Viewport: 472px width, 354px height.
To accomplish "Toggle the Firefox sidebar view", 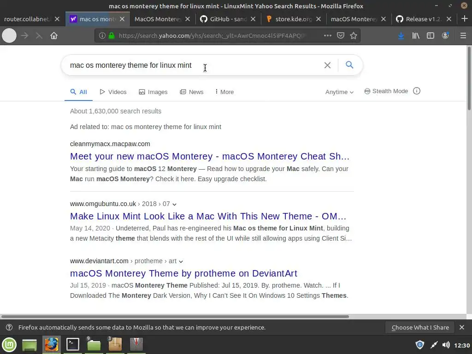I will pos(431,35).
